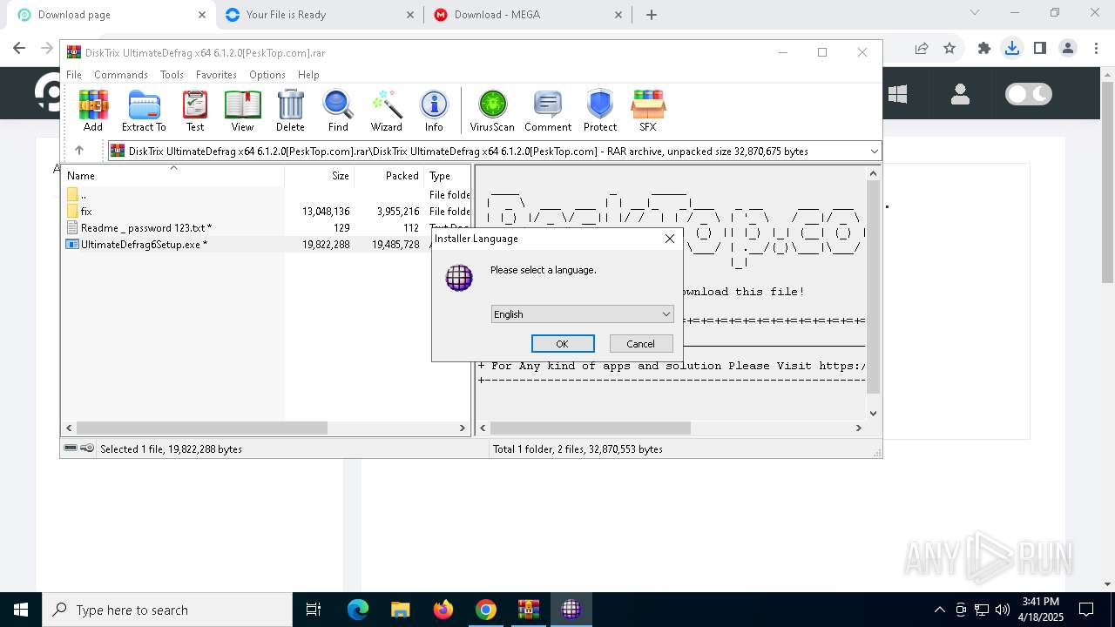
Task: Bookmark this page with star icon
Action: click(x=949, y=49)
